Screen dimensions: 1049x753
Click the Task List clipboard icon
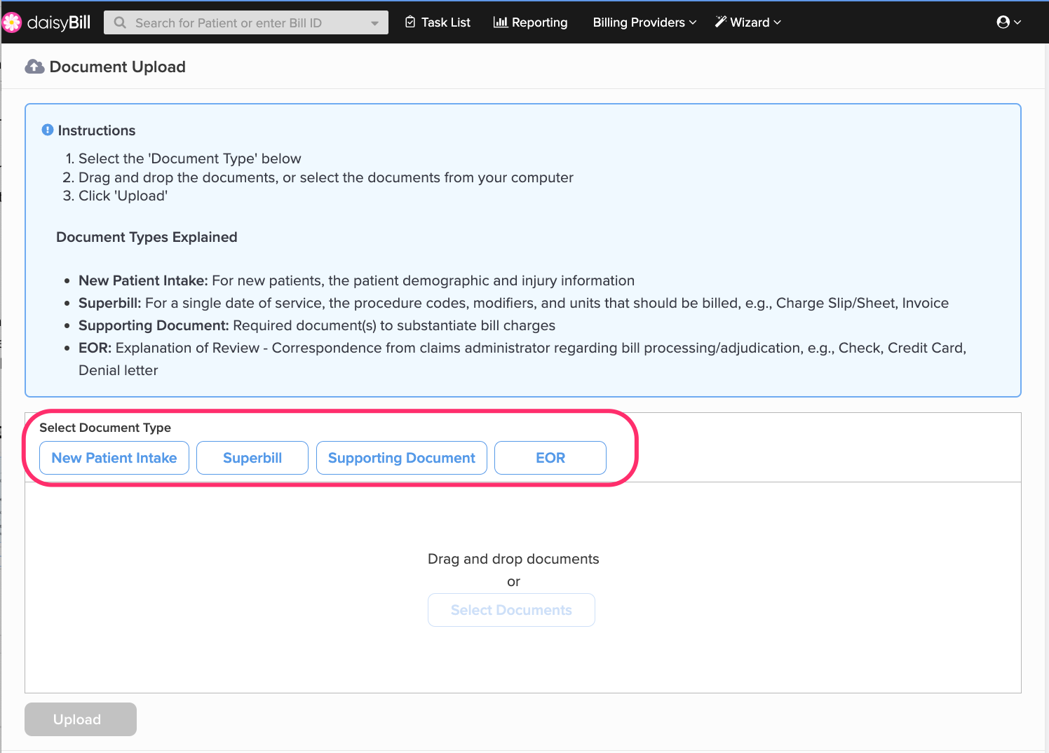410,22
